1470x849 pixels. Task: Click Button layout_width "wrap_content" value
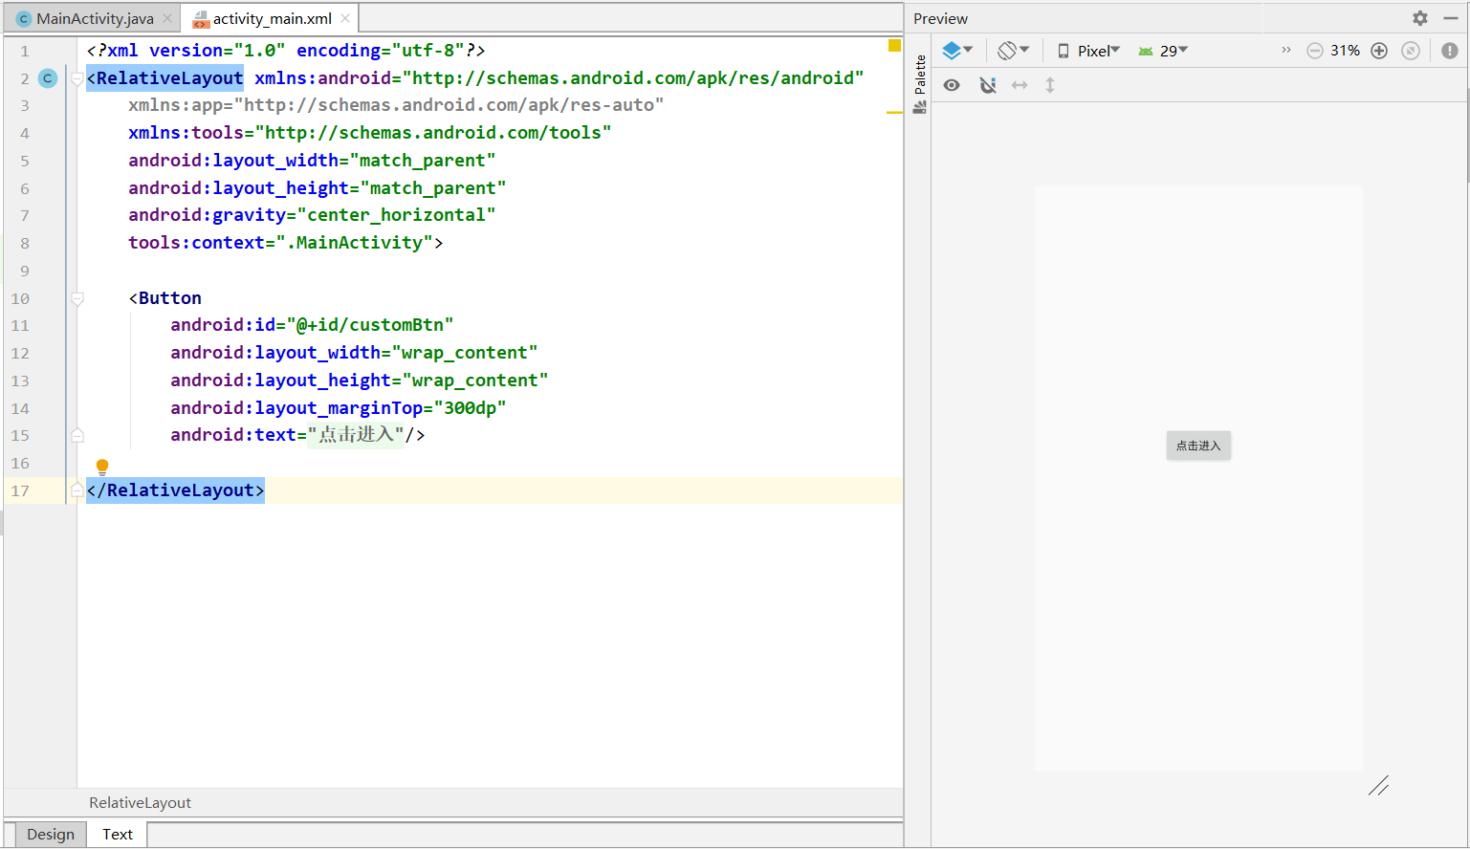tap(465, 353)
